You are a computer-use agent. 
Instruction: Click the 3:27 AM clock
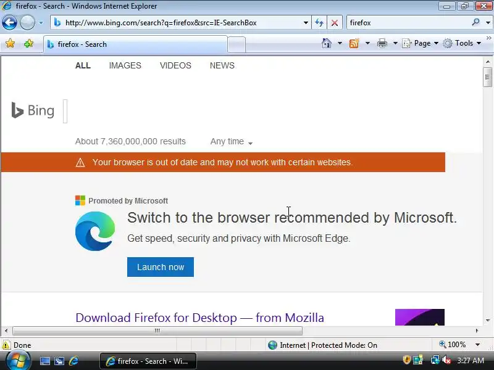pyautogui.click(x=471, y=360)
